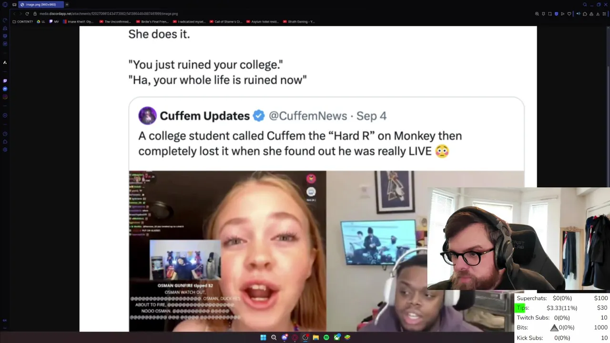
Task: Reload the page with the refresh icon
Action: click(27, 14)
